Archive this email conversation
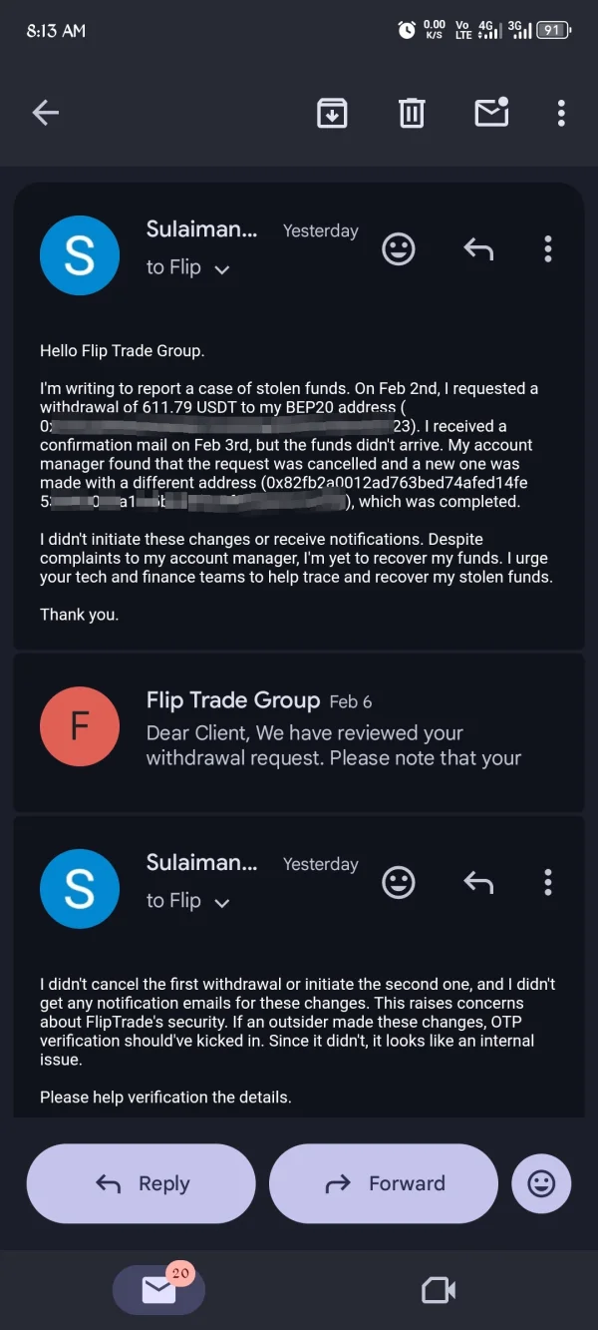 (x=332, y=113)
